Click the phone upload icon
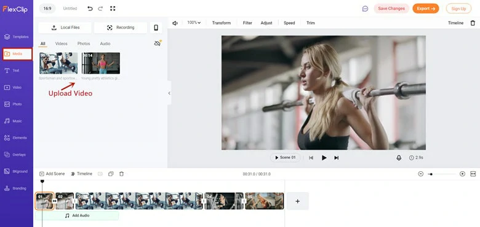The height and width of the screenshot is (227, 480). (156, 28)
